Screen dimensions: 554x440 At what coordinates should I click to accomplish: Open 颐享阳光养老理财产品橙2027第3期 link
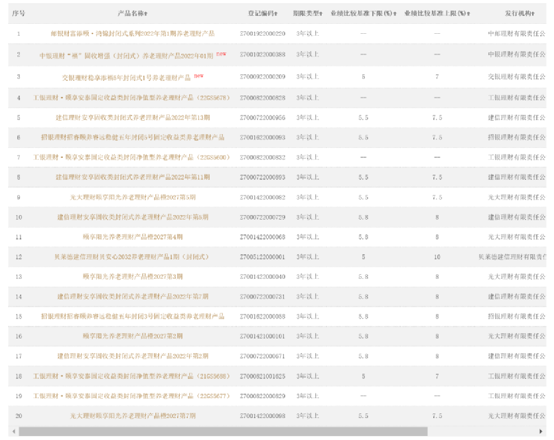pos(133,277)
